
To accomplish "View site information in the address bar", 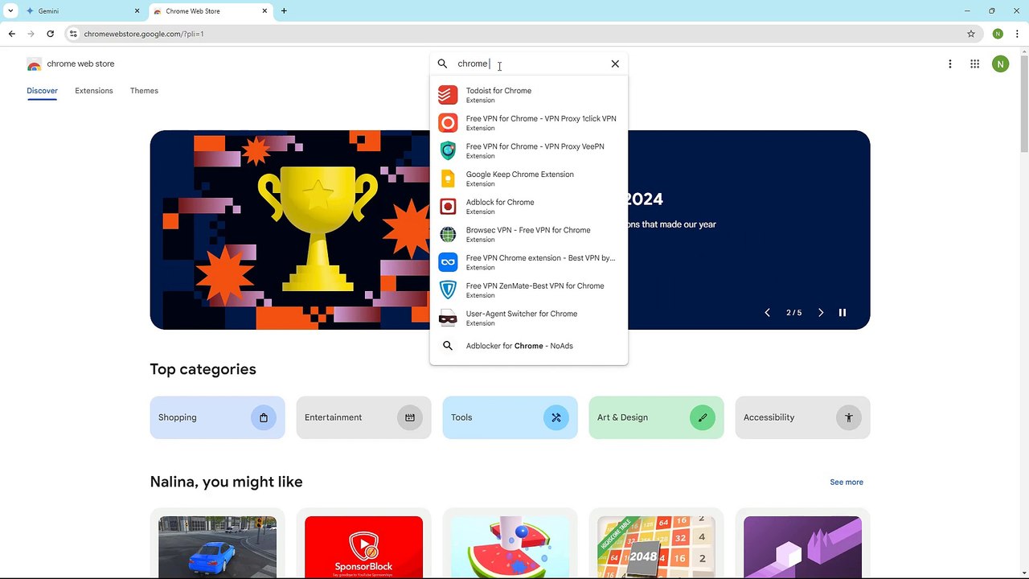I will [73, 34].
